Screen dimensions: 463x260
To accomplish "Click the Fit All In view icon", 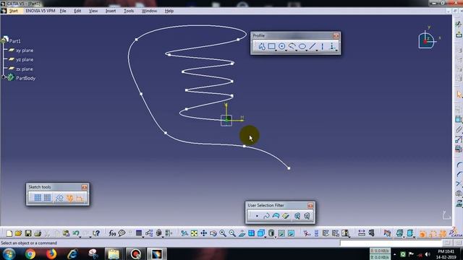I will (194, 233).
